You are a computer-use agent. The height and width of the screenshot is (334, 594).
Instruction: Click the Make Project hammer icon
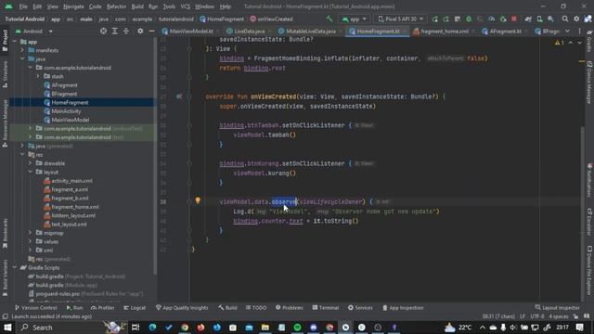pos(329,19)
